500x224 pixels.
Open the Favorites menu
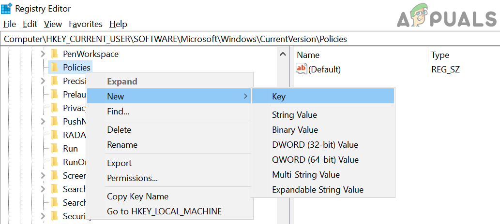(86, 24)
